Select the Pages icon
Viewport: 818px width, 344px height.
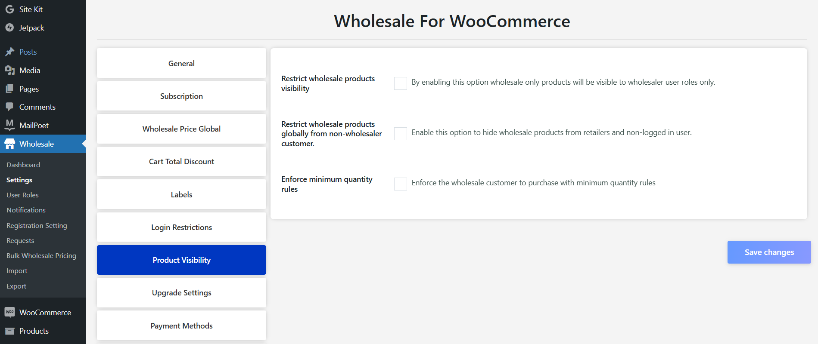9,89
